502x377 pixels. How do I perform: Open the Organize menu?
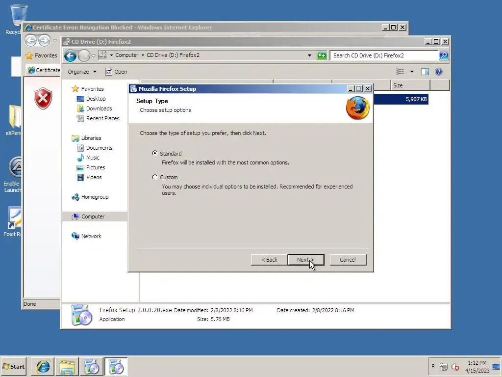coord(82,72)
